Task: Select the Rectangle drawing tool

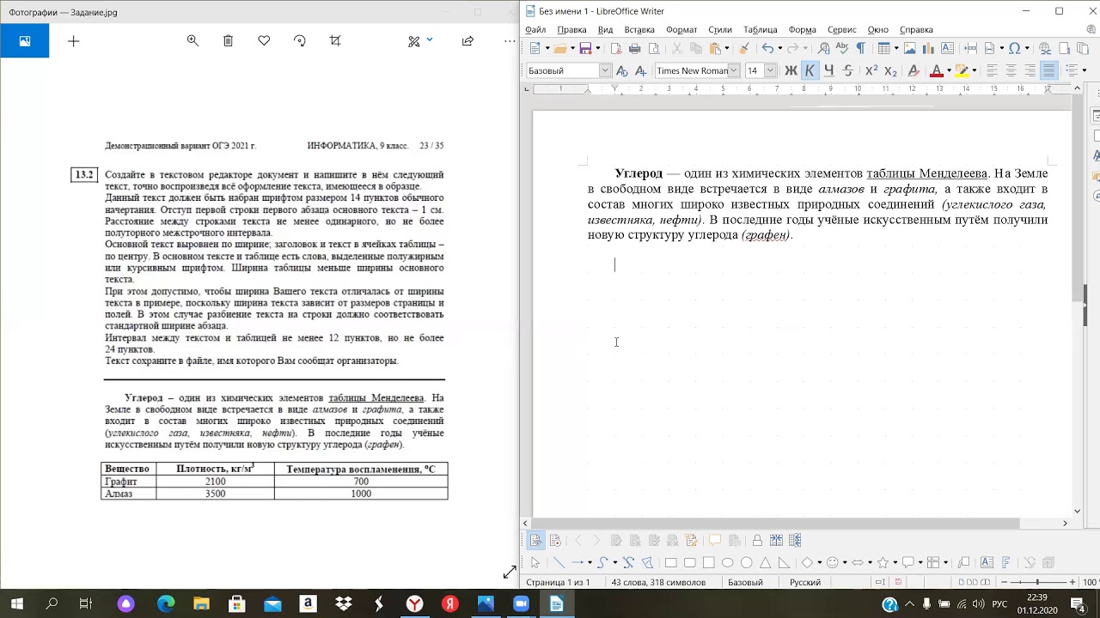Action: click(671, 563)
